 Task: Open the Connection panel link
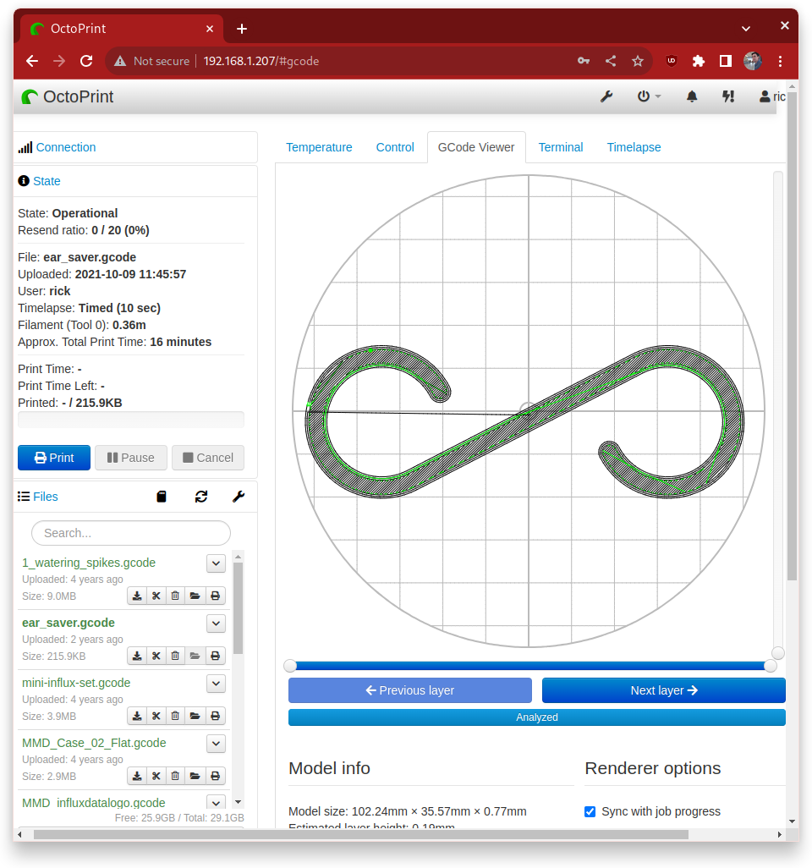pos(64,147)
